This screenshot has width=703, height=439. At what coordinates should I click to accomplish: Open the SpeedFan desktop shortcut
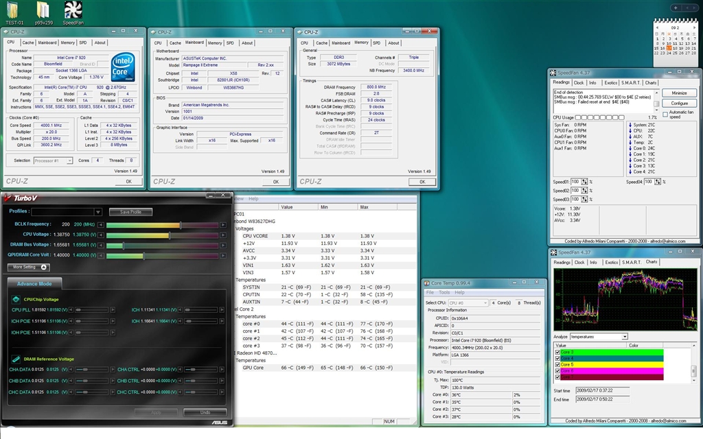pos(73,11)
